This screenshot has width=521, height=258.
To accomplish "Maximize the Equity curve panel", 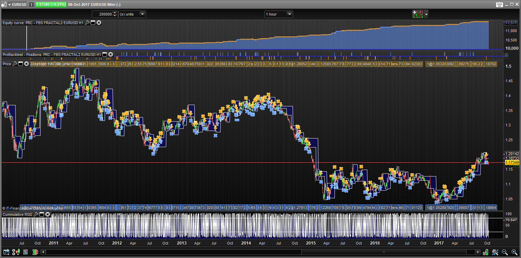I will (x=93, y=23).
